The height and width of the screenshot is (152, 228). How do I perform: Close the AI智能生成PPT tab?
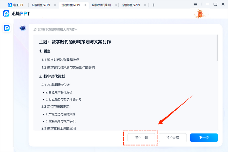tap(55, 5)
